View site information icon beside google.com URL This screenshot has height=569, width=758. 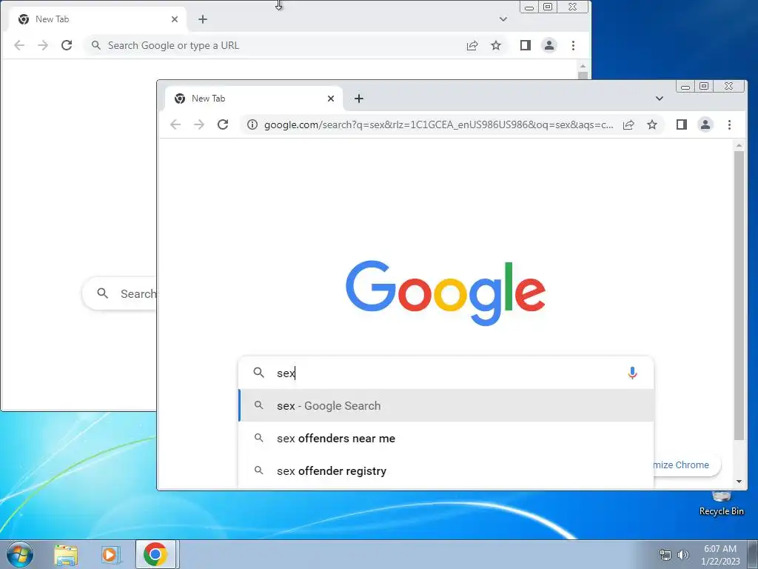252,124
